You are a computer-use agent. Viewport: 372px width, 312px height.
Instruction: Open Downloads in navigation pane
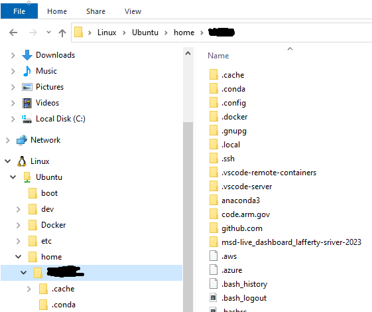coord(55,55)
